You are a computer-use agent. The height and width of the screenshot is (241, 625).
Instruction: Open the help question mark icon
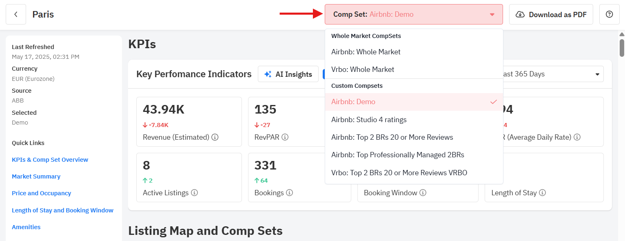point(609,14)
